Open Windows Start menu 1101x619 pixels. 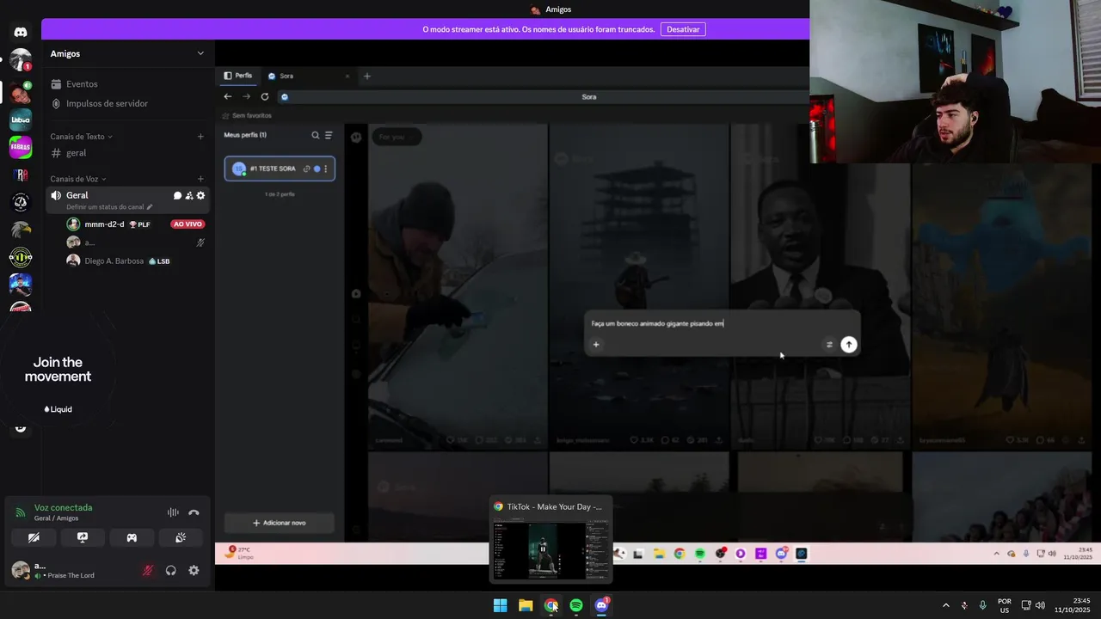pos(500,605)
